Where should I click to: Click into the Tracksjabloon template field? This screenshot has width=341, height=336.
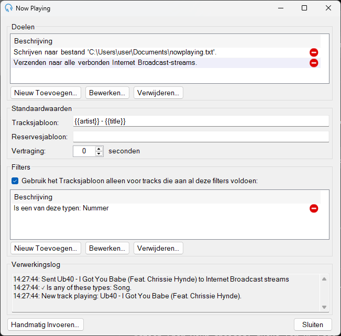point(201,121)
